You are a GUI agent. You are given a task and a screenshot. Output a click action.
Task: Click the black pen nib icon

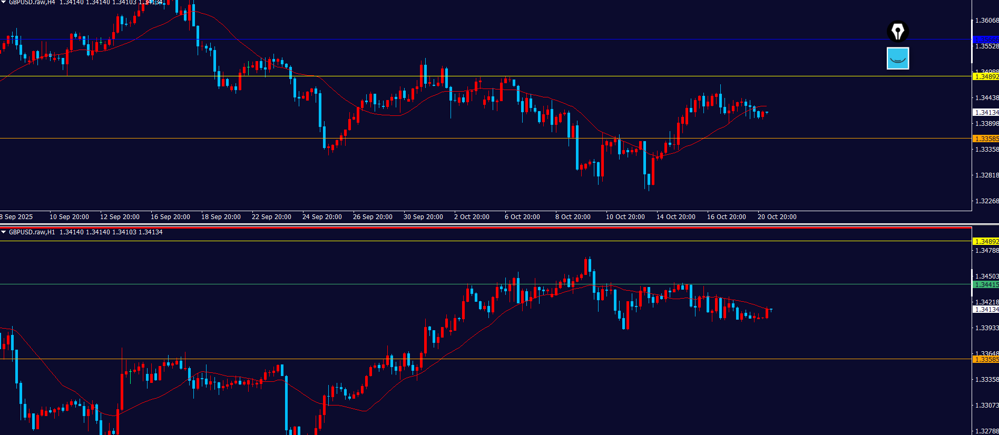pos(897,32)
